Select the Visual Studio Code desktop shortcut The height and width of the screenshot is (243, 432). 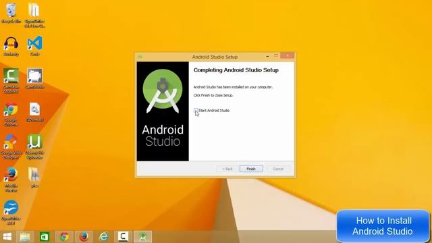click(x=34, y=47)
